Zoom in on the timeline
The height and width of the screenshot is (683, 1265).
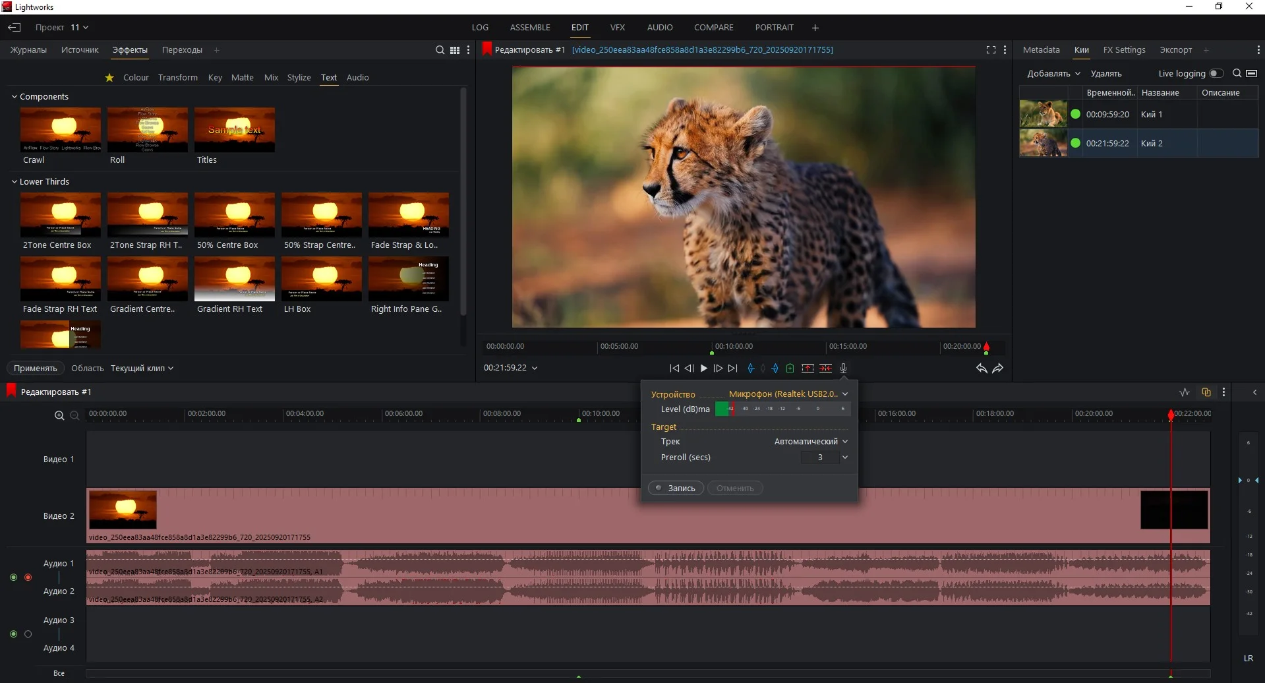click(59, 415)
